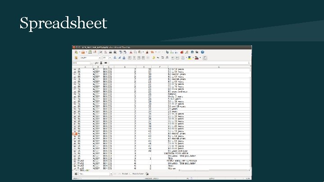This screenshot has width=324, height=182.
Task: Open the LibreOffice help icon
Action: point(202,52)
